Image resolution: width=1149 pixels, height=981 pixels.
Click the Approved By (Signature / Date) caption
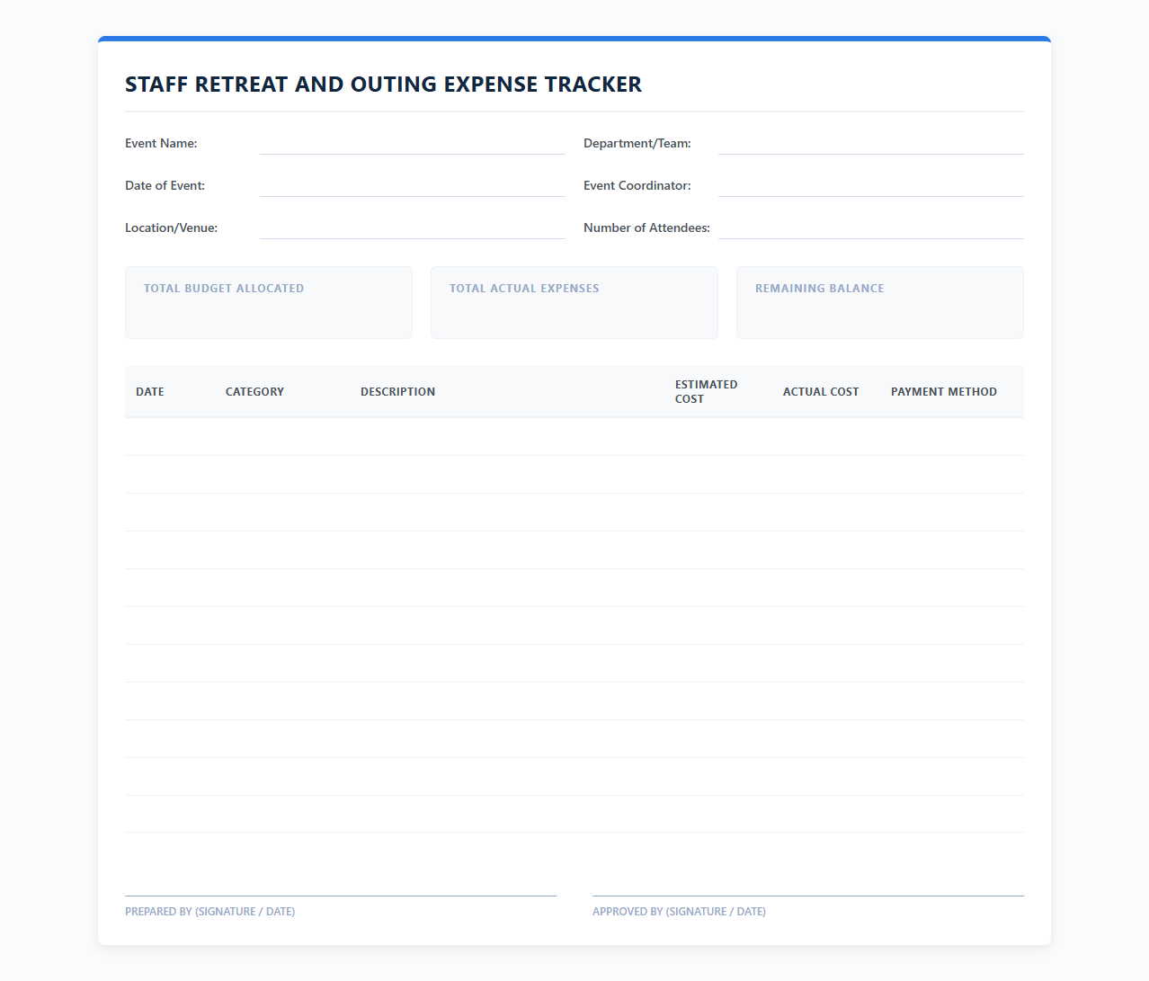pyautogui.click(x=679, y=912)
